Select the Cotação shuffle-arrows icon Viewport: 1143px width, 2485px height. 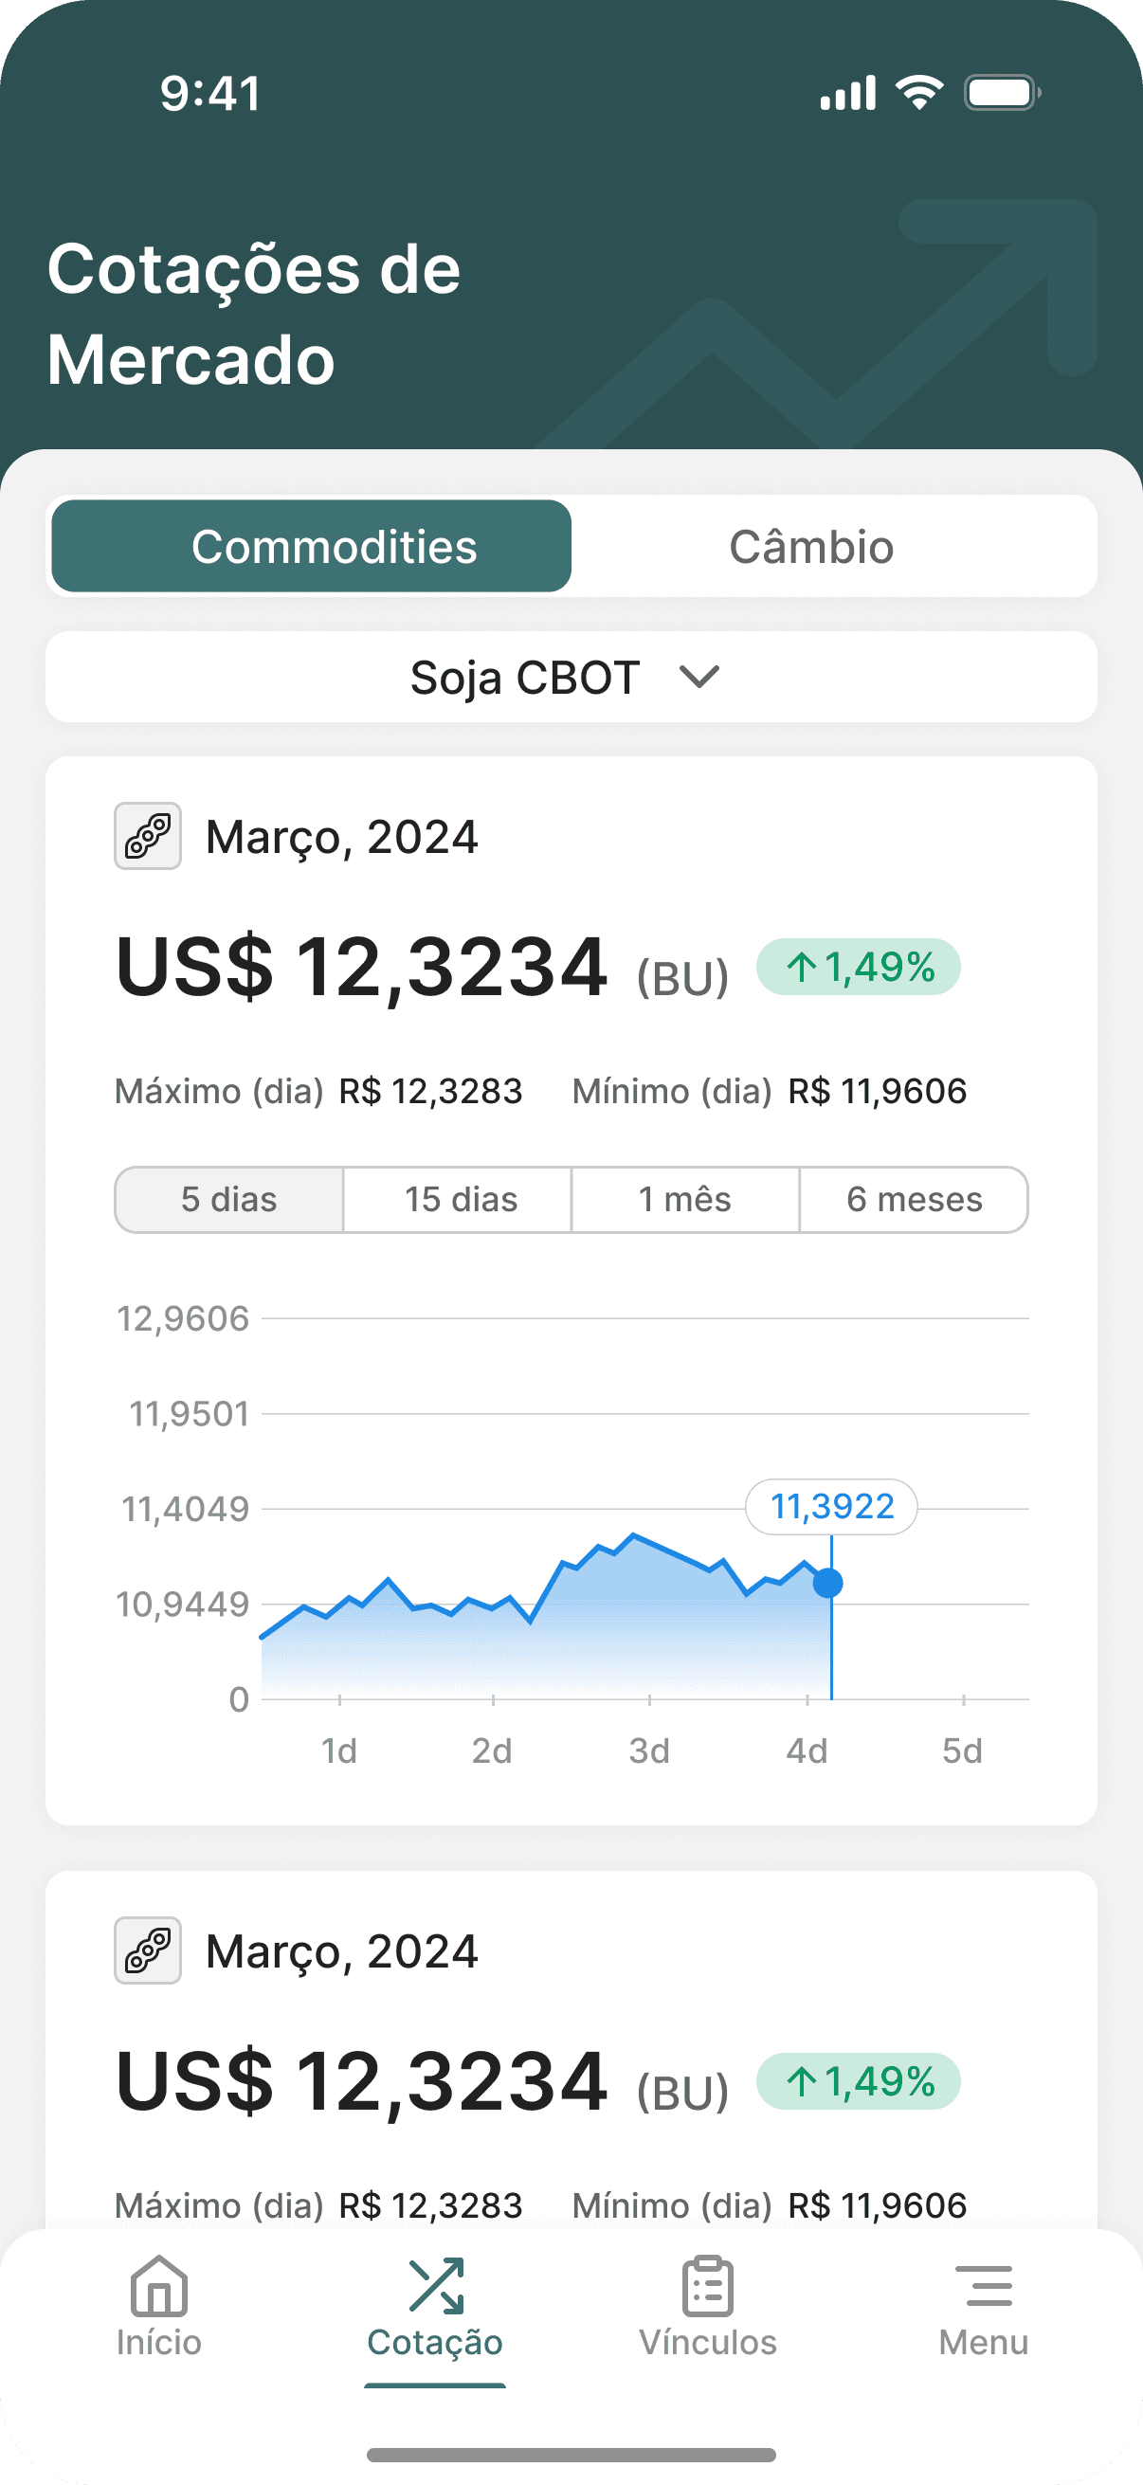pos(436,2285)
